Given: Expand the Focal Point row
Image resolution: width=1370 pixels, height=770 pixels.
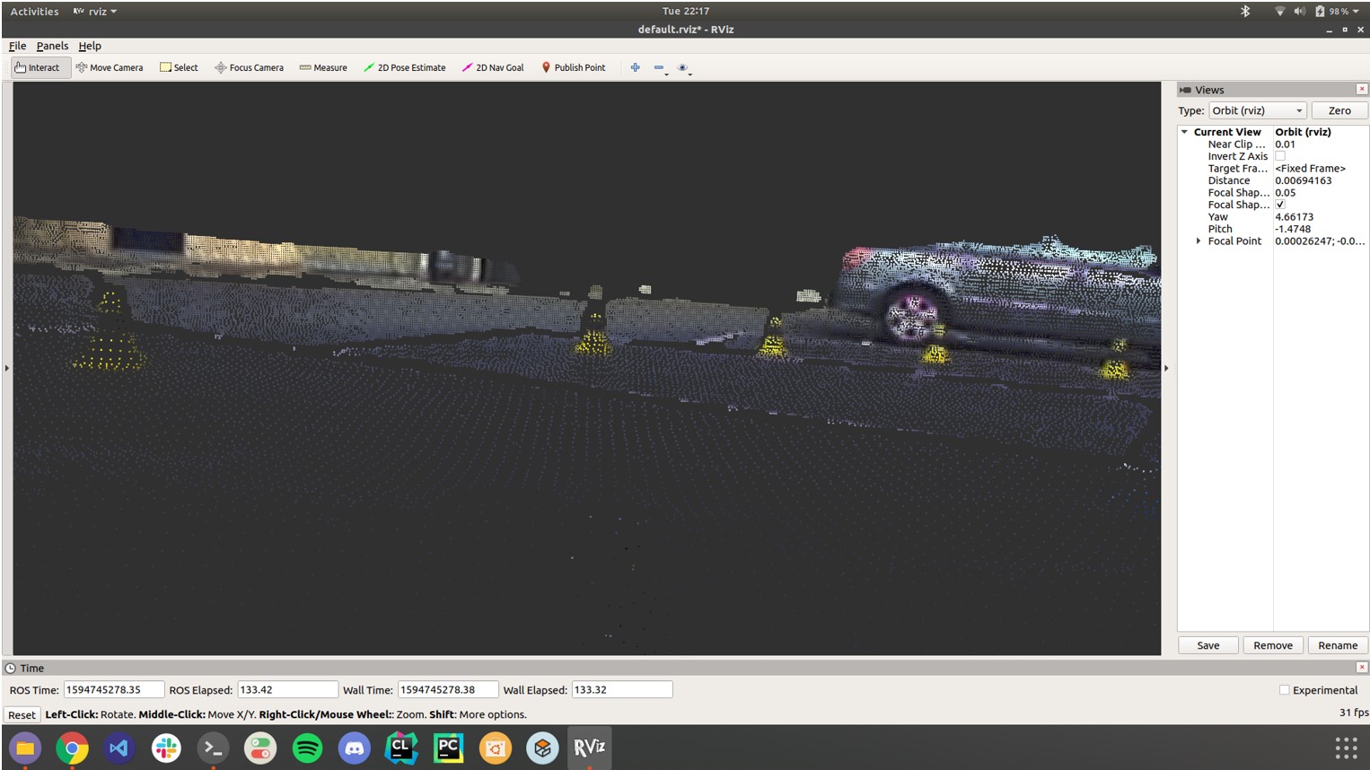Looking at the screenshot, I should (1199, 241).
